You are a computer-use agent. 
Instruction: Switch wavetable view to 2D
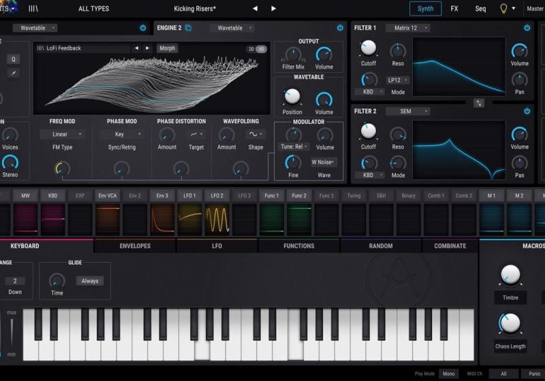[x=251, y=49]
